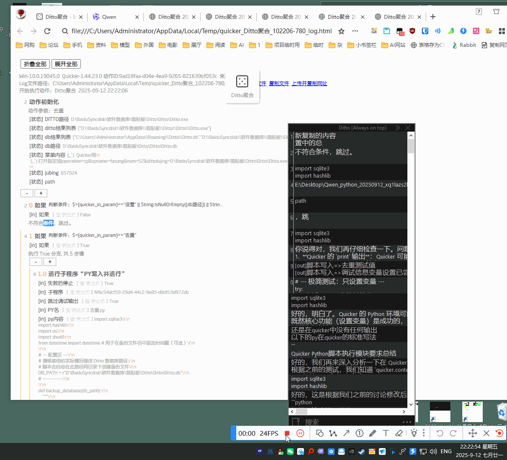507x460 pixels.
Task: Open the 网购 bookmark folder
Action: 25,45
